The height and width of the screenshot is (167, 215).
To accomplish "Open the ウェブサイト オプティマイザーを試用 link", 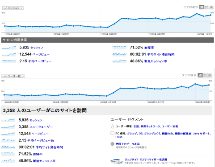I will click(x=146, y=159).
